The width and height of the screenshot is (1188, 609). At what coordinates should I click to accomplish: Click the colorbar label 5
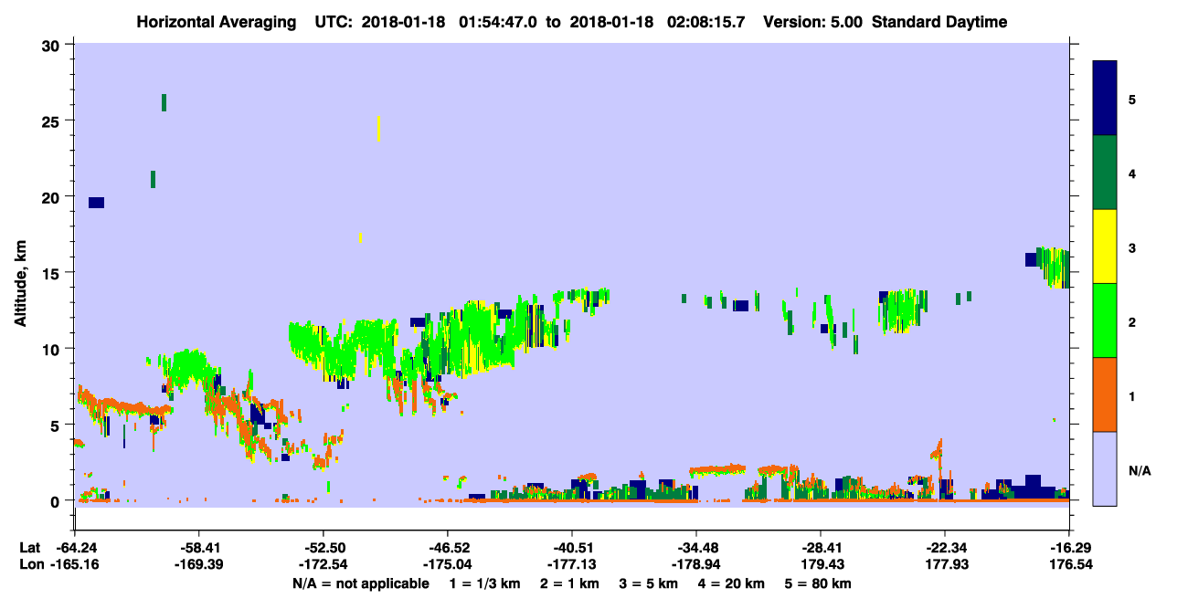pos(1132,99)
